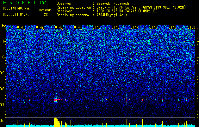The width and height of the screenshot is (199, 127).
Task: Click time marker 0141
Action: pos(21,27)
